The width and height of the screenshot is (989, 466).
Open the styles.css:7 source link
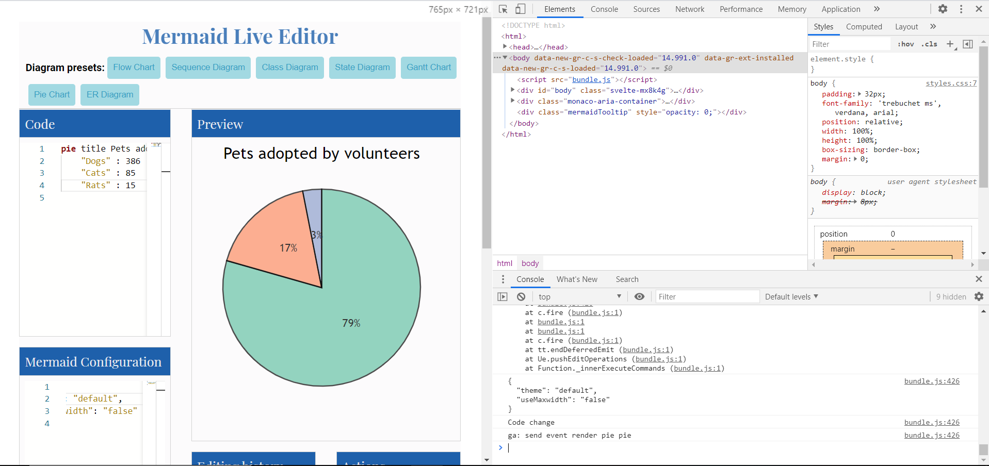point(951,83)
